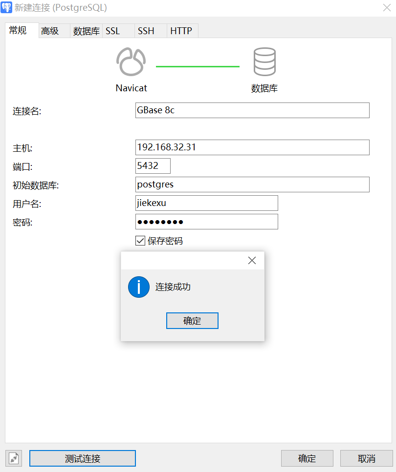This screenshot has width=396, height=472.
Task: Click 确定 to save the connection
Action: [307, 458]
